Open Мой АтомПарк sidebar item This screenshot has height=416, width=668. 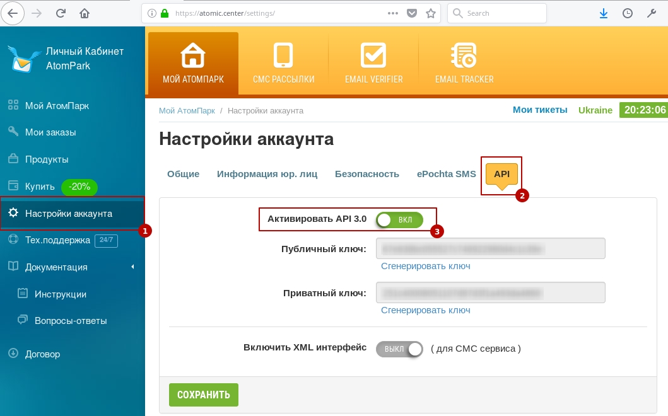point(57,106)
